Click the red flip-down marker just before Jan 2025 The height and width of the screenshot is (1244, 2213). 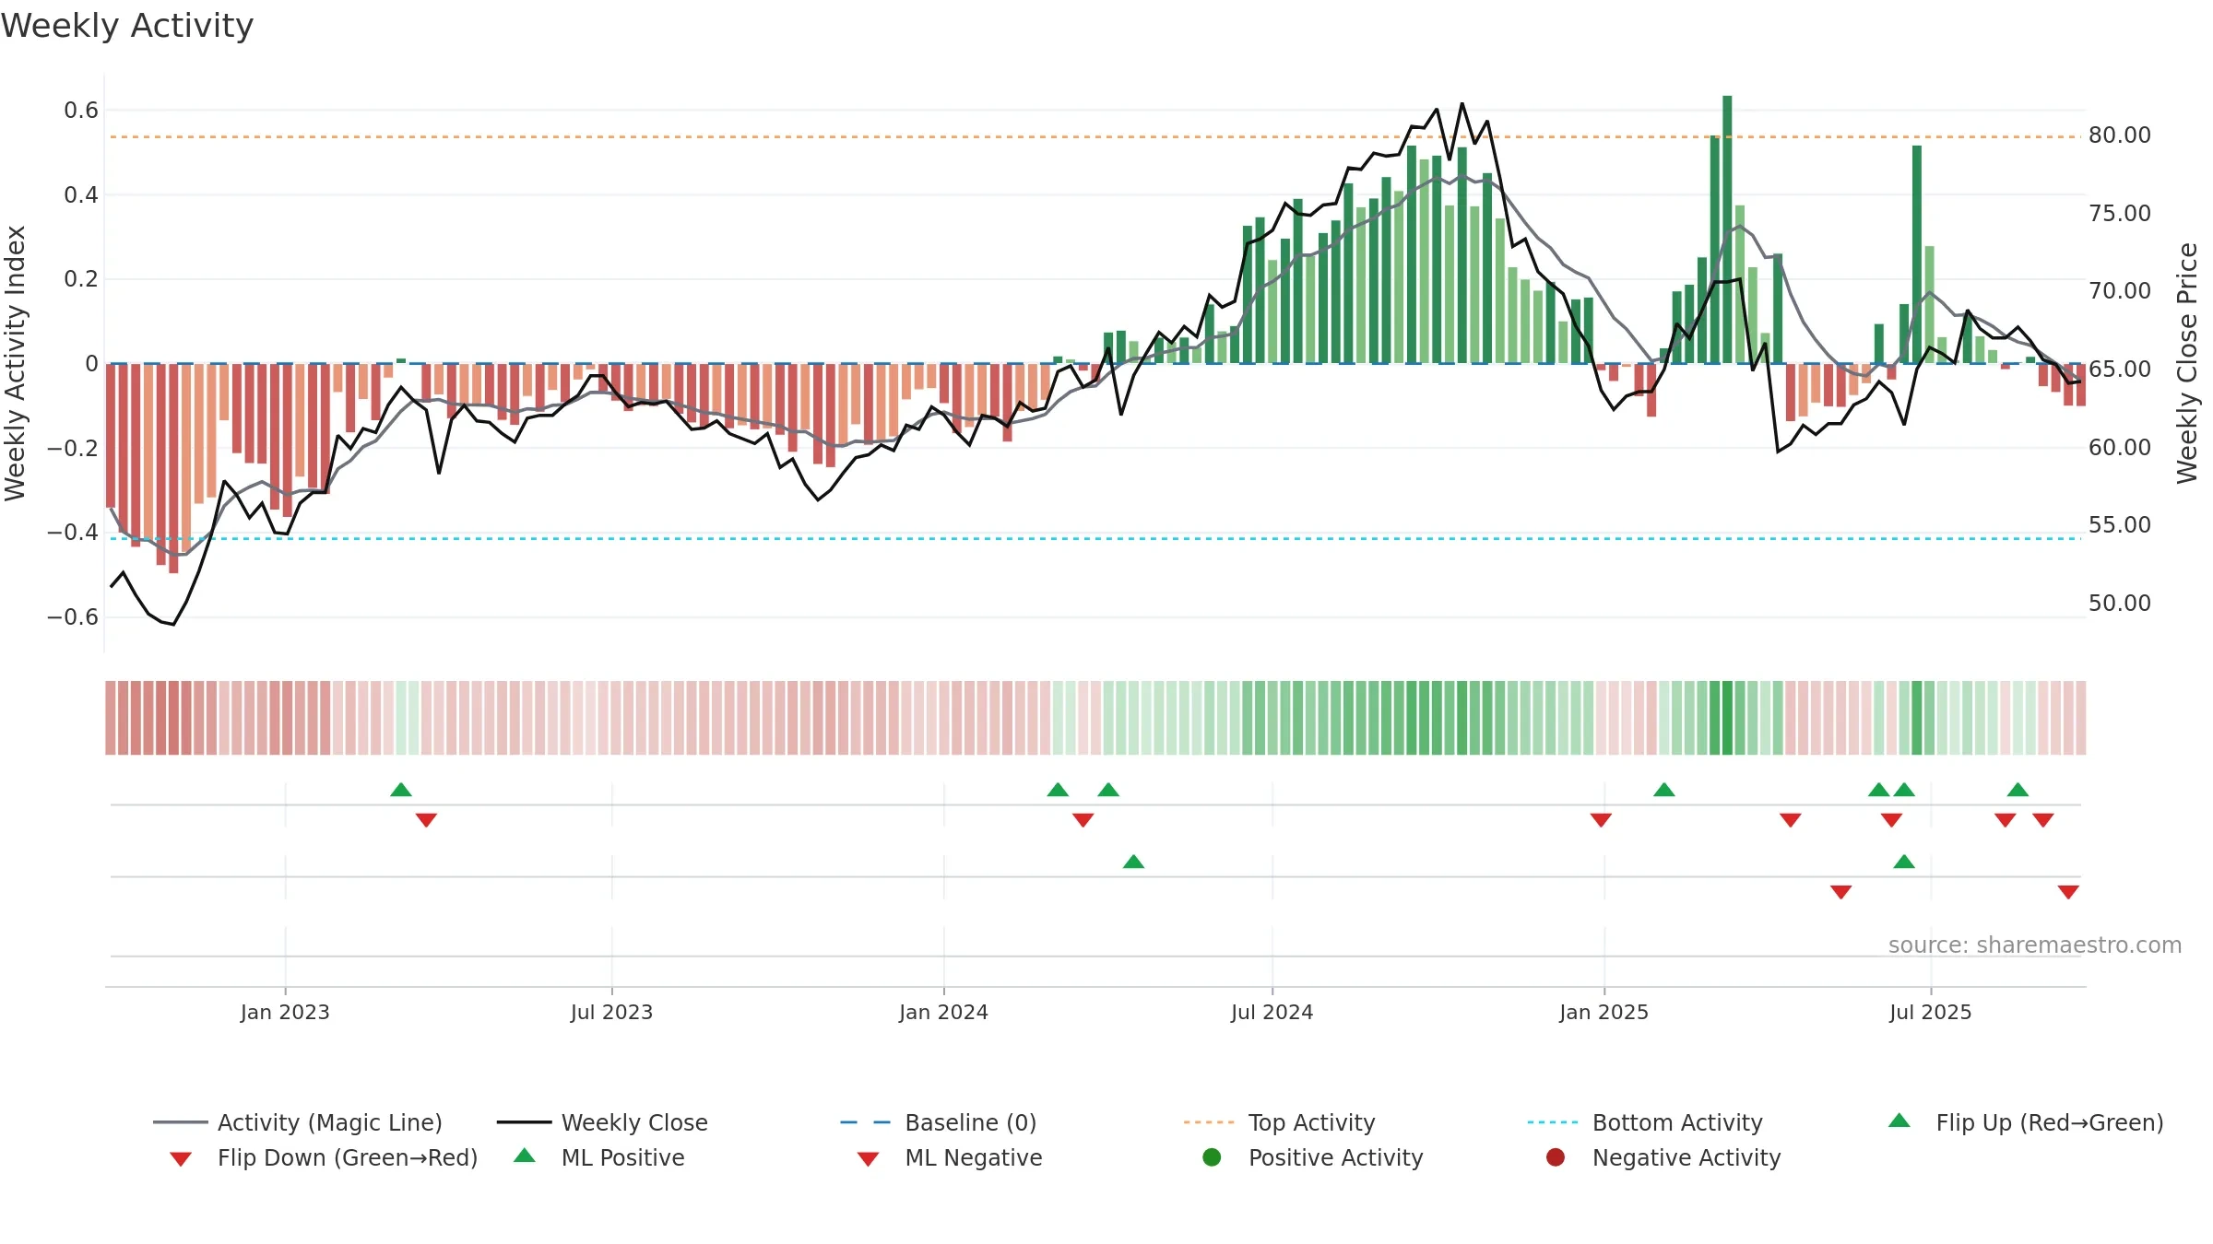point(1601,820)
